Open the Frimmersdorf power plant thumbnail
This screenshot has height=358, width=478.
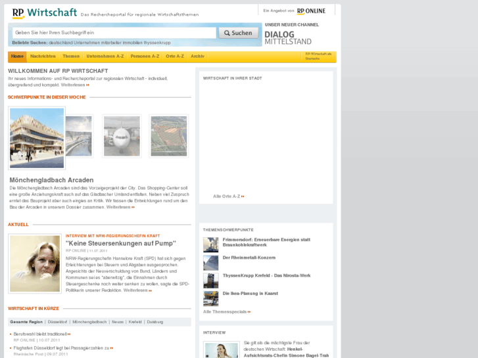pyautogui.click(x=211, y=244)
